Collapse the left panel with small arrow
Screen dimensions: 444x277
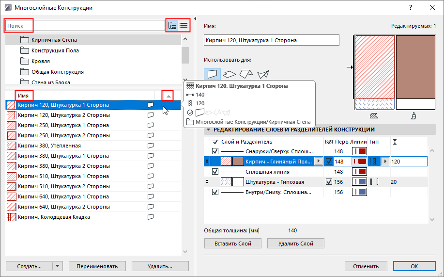pos(195,19)
